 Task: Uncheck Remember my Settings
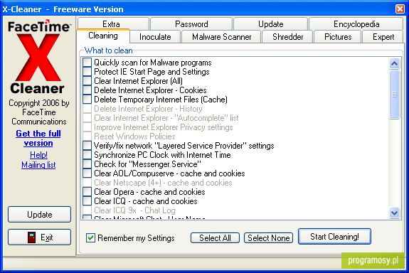90,237
